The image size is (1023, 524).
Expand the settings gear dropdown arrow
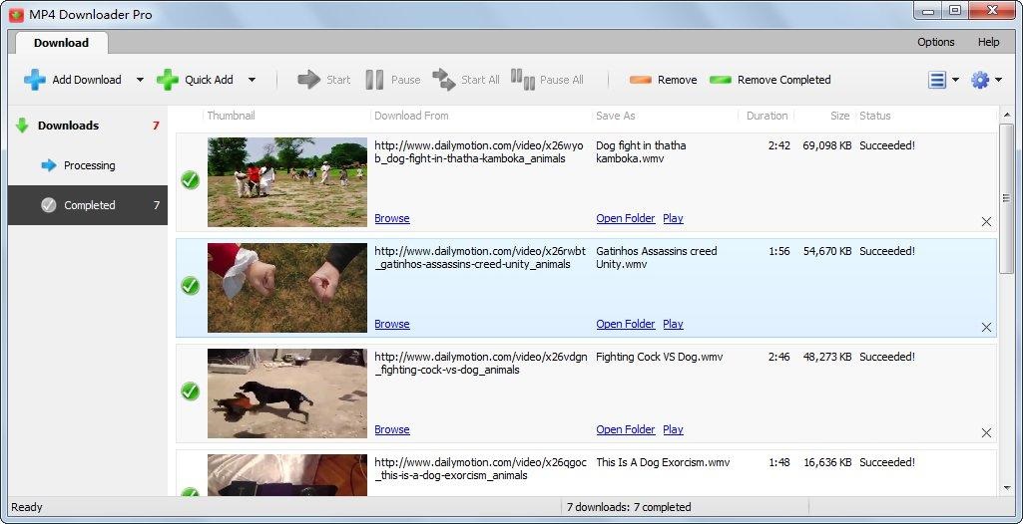(x=999, y=80)
